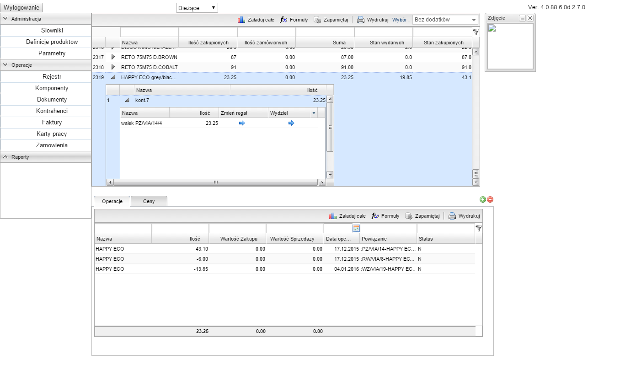Viewport: 636px width, 370px height.
Task: Open the Bieżące dropdown
Action: (197, 8)
